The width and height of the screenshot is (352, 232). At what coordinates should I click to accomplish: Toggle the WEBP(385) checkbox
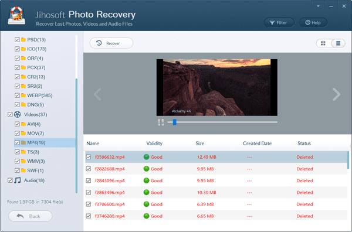(17, 95)
